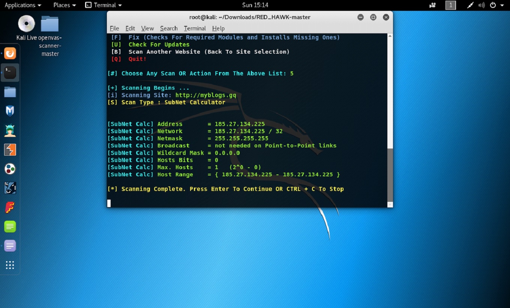This screenshot has width=510, height=308.
Task: Open the purple text editor dock icon
Action: click(10, 246)
